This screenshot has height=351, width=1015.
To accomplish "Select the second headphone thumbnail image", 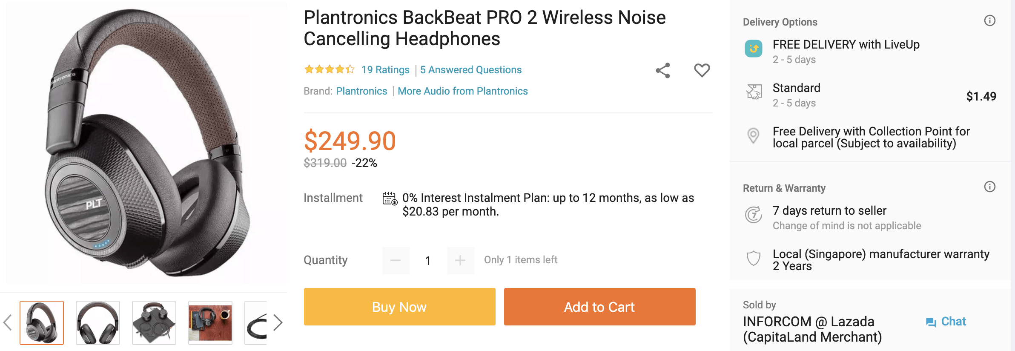I will pyautogui.click(x=98, y=322).
